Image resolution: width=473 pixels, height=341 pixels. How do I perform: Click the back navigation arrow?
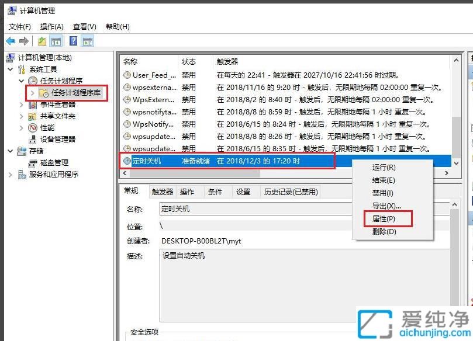10,41
